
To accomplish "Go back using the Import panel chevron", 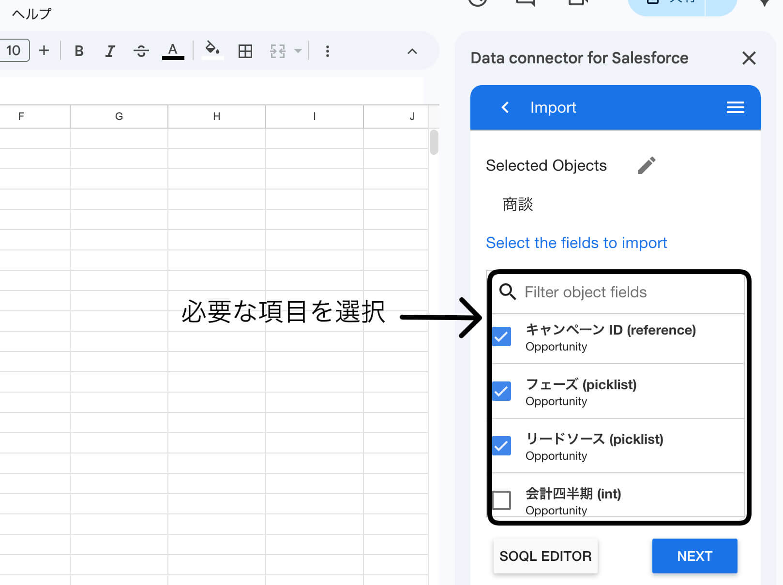I will point(505,107).
